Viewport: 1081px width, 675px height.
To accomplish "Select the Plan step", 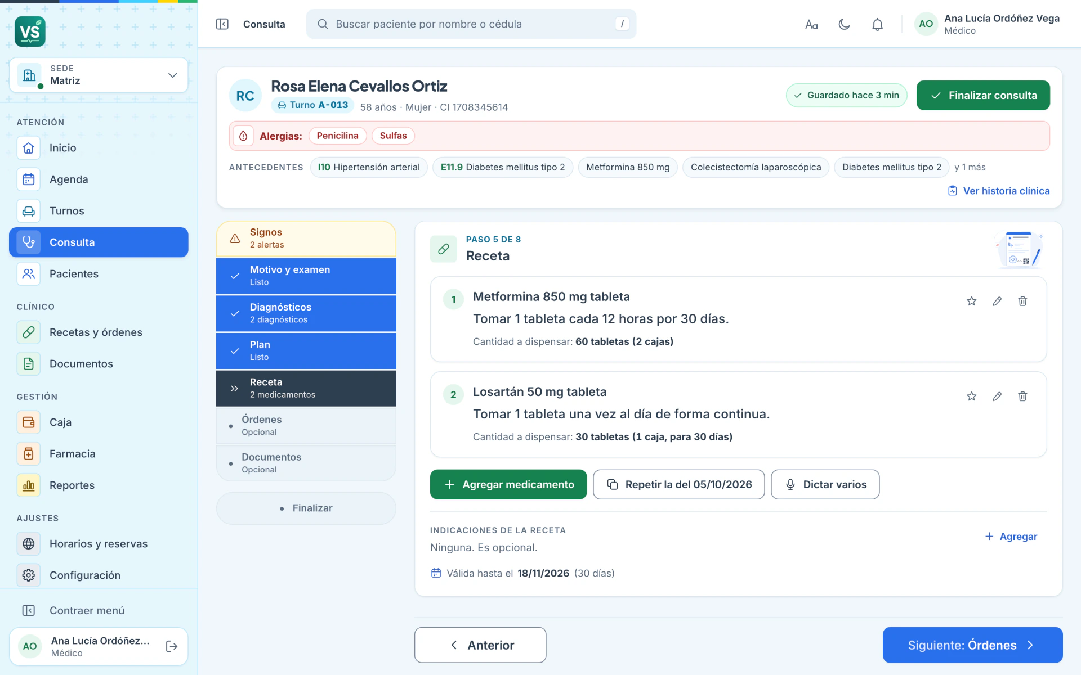I will pos(306,350).
